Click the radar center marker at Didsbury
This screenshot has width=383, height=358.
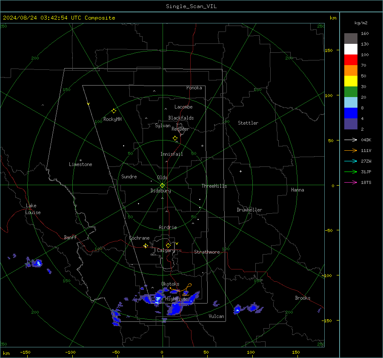coord(163,185)
